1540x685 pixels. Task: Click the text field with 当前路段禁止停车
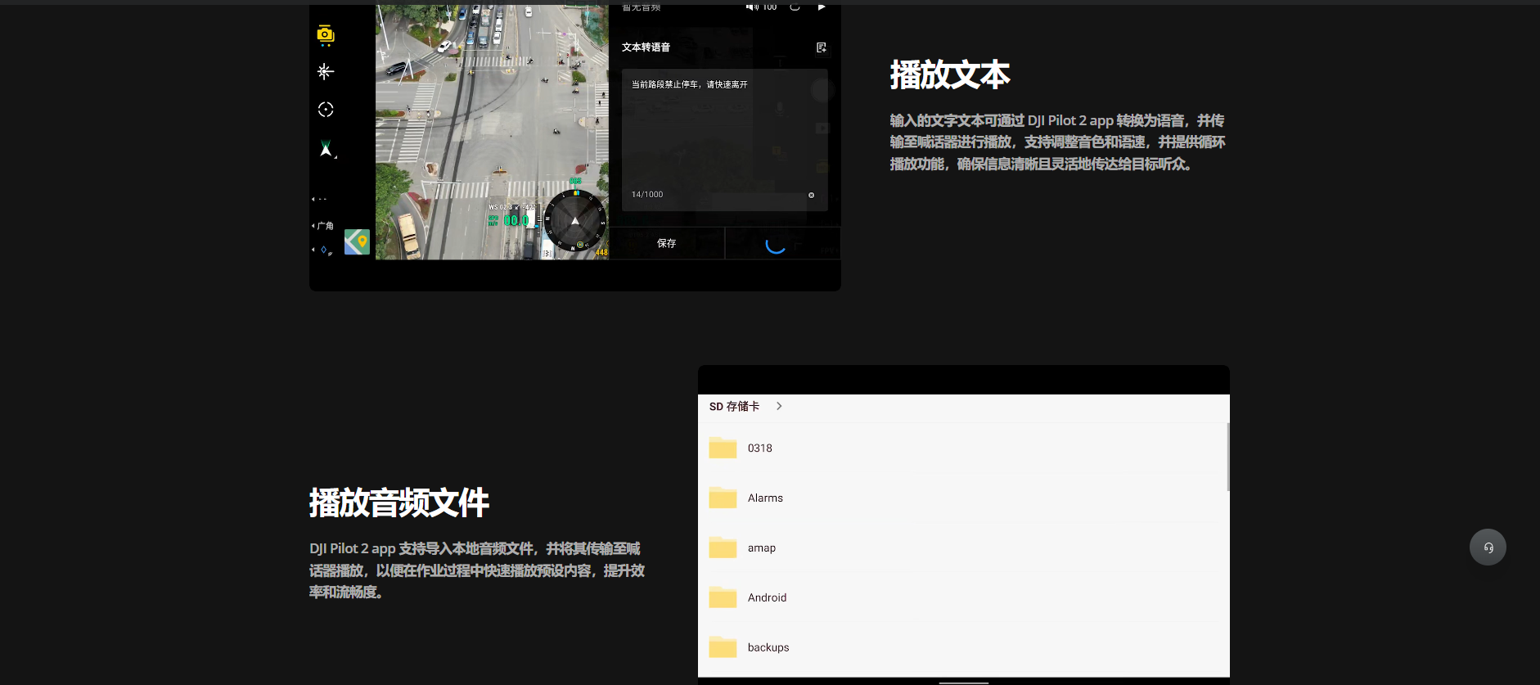(x=724, y=131)
